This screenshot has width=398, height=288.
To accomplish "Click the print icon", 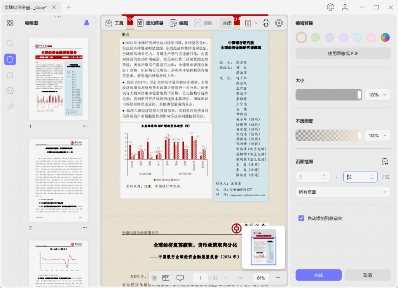I will coord(266,23).
